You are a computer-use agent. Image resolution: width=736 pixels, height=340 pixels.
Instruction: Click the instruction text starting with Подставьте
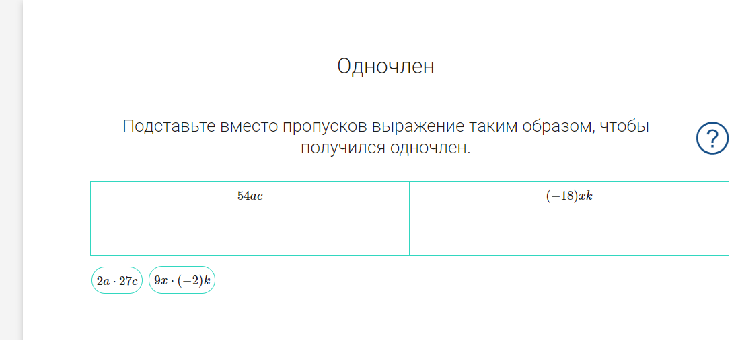pyautogui.click(x=386, y=137)
